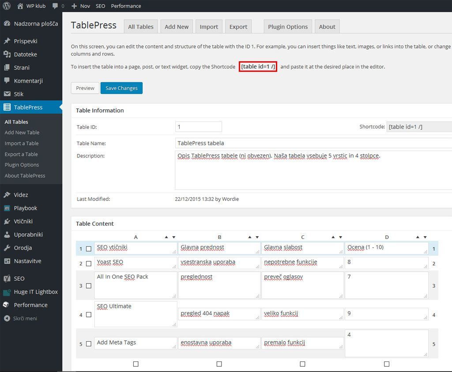
Task: Click the WordPress logo icon in admin bar
Action: coord(7,6)
